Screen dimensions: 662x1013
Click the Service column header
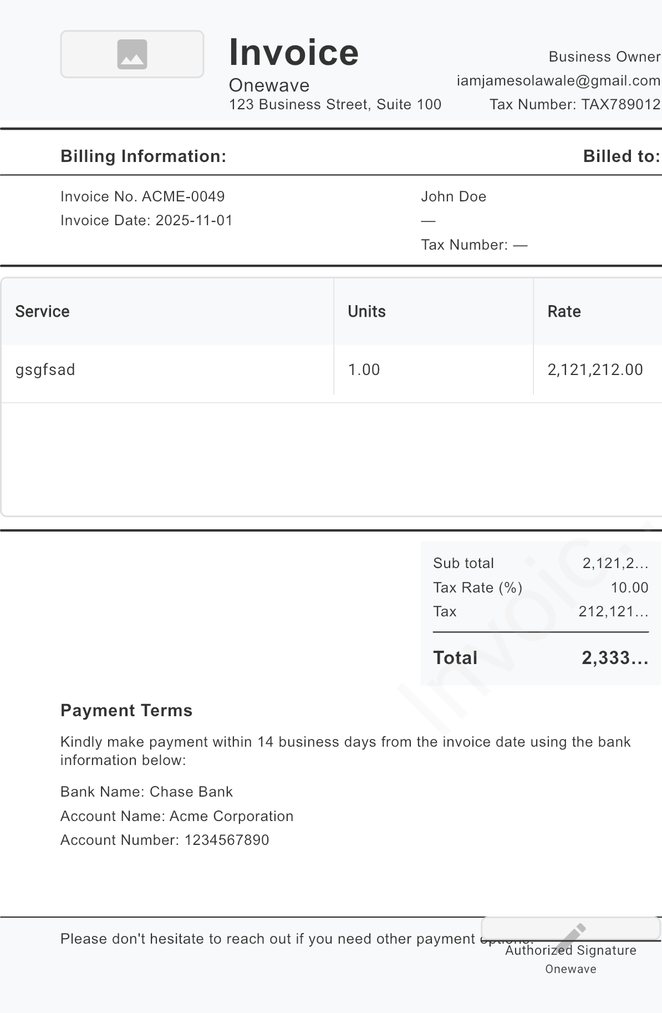[43, 311]
